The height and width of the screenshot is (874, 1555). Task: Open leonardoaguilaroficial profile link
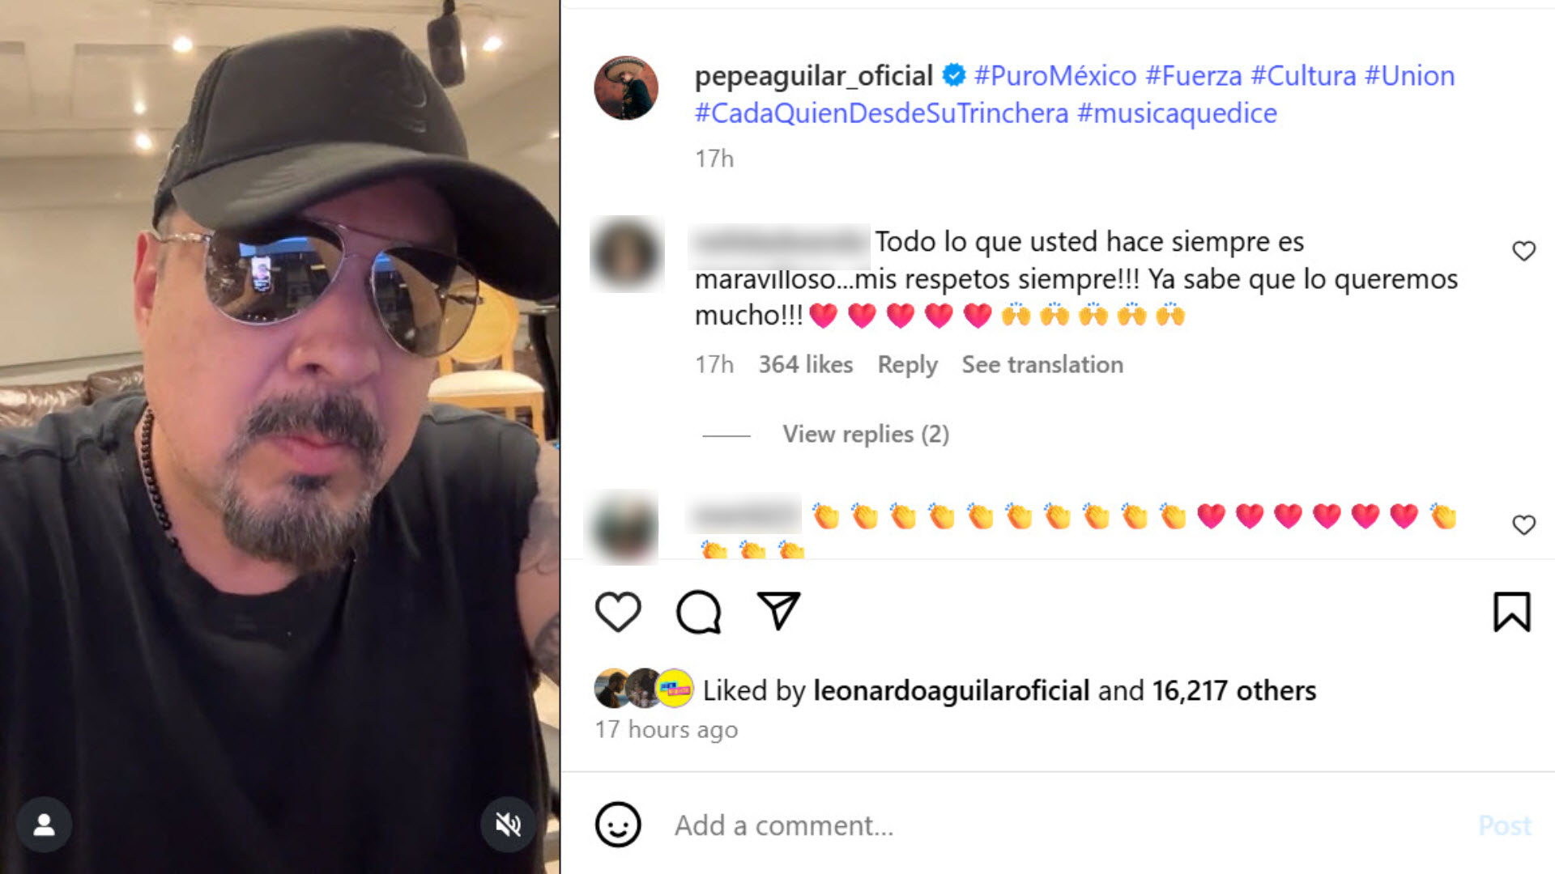click(x=951, y=690)
